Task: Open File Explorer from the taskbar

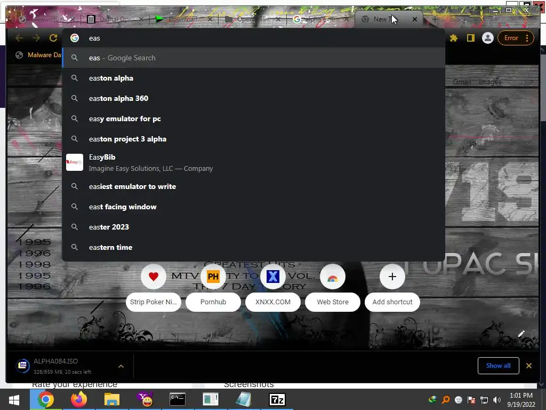Action: point(112,399)
